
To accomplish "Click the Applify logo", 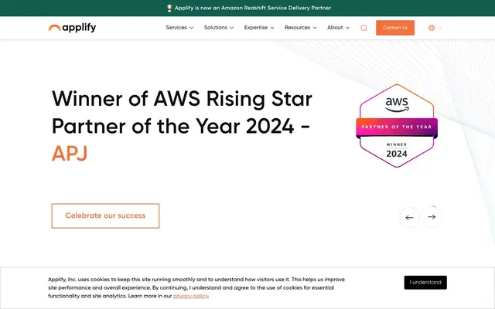I will click(x=72, y=28).
